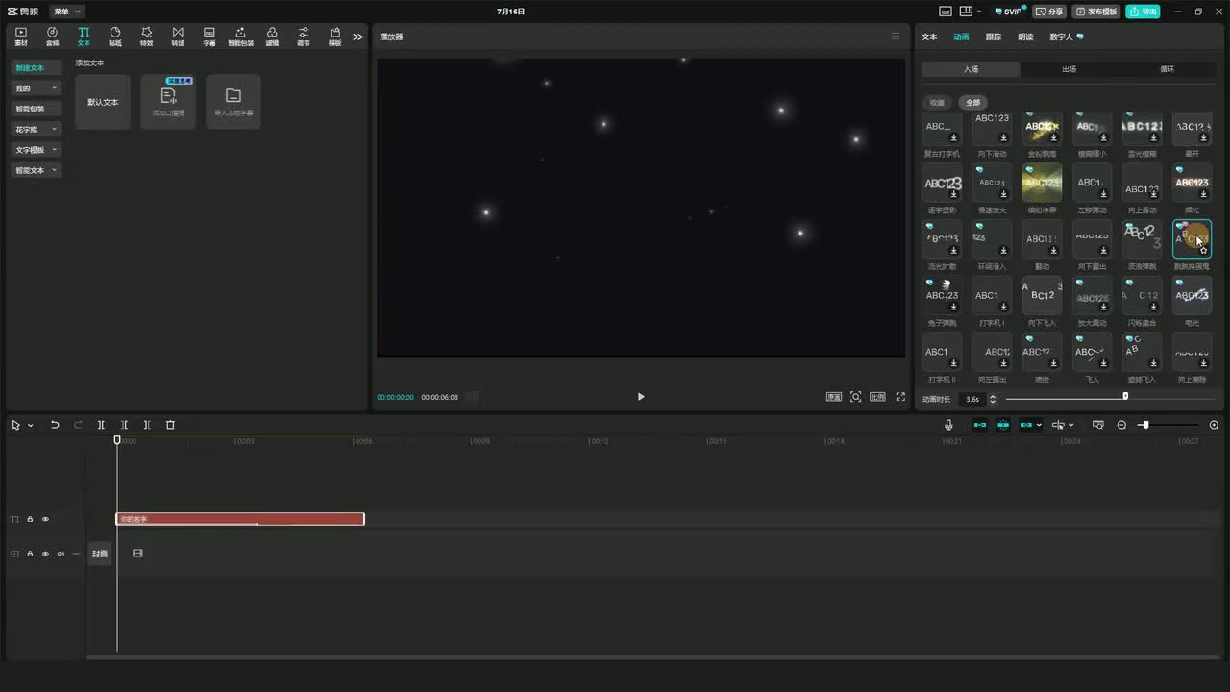
Task: Toggle visibility of the text track
Action: coord(45,519)
